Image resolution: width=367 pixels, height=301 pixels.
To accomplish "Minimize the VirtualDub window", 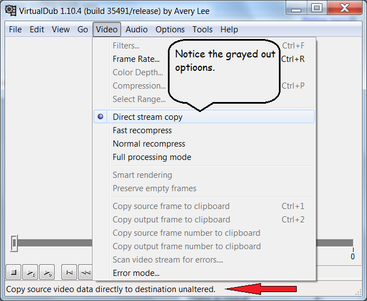I will point(296,9).
